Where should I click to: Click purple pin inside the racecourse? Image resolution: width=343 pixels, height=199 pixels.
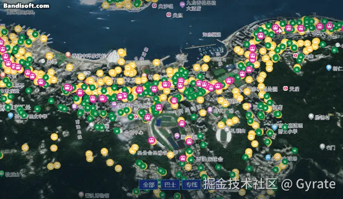(177, 136)
